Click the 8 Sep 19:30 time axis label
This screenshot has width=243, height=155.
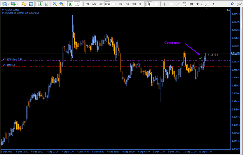pos(129,152)
